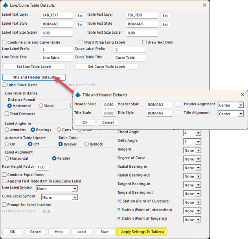Check Word Wrap Long Labels option
Image resolution: width=248 pixels, height=239 pixels.
pyautogui.click(x=81, y=42)
